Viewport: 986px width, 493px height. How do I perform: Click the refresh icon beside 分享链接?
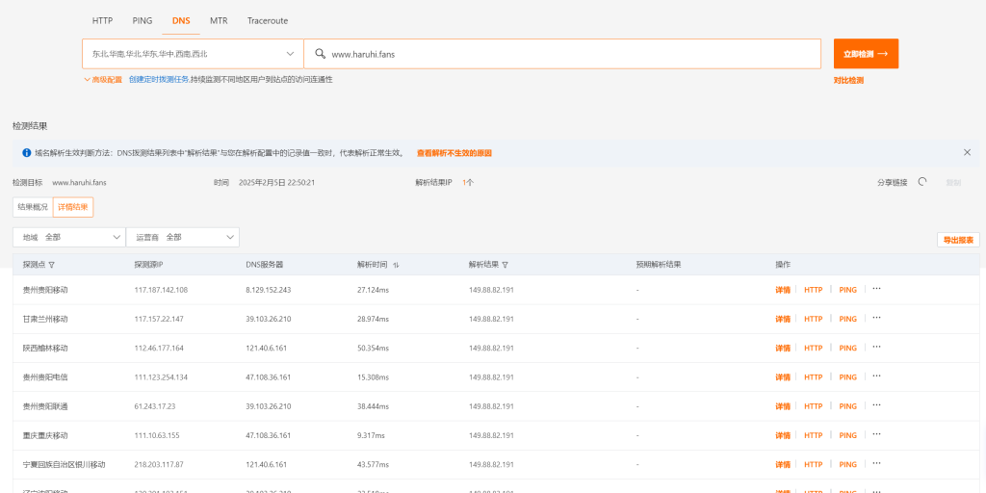(x=922, y=182)
